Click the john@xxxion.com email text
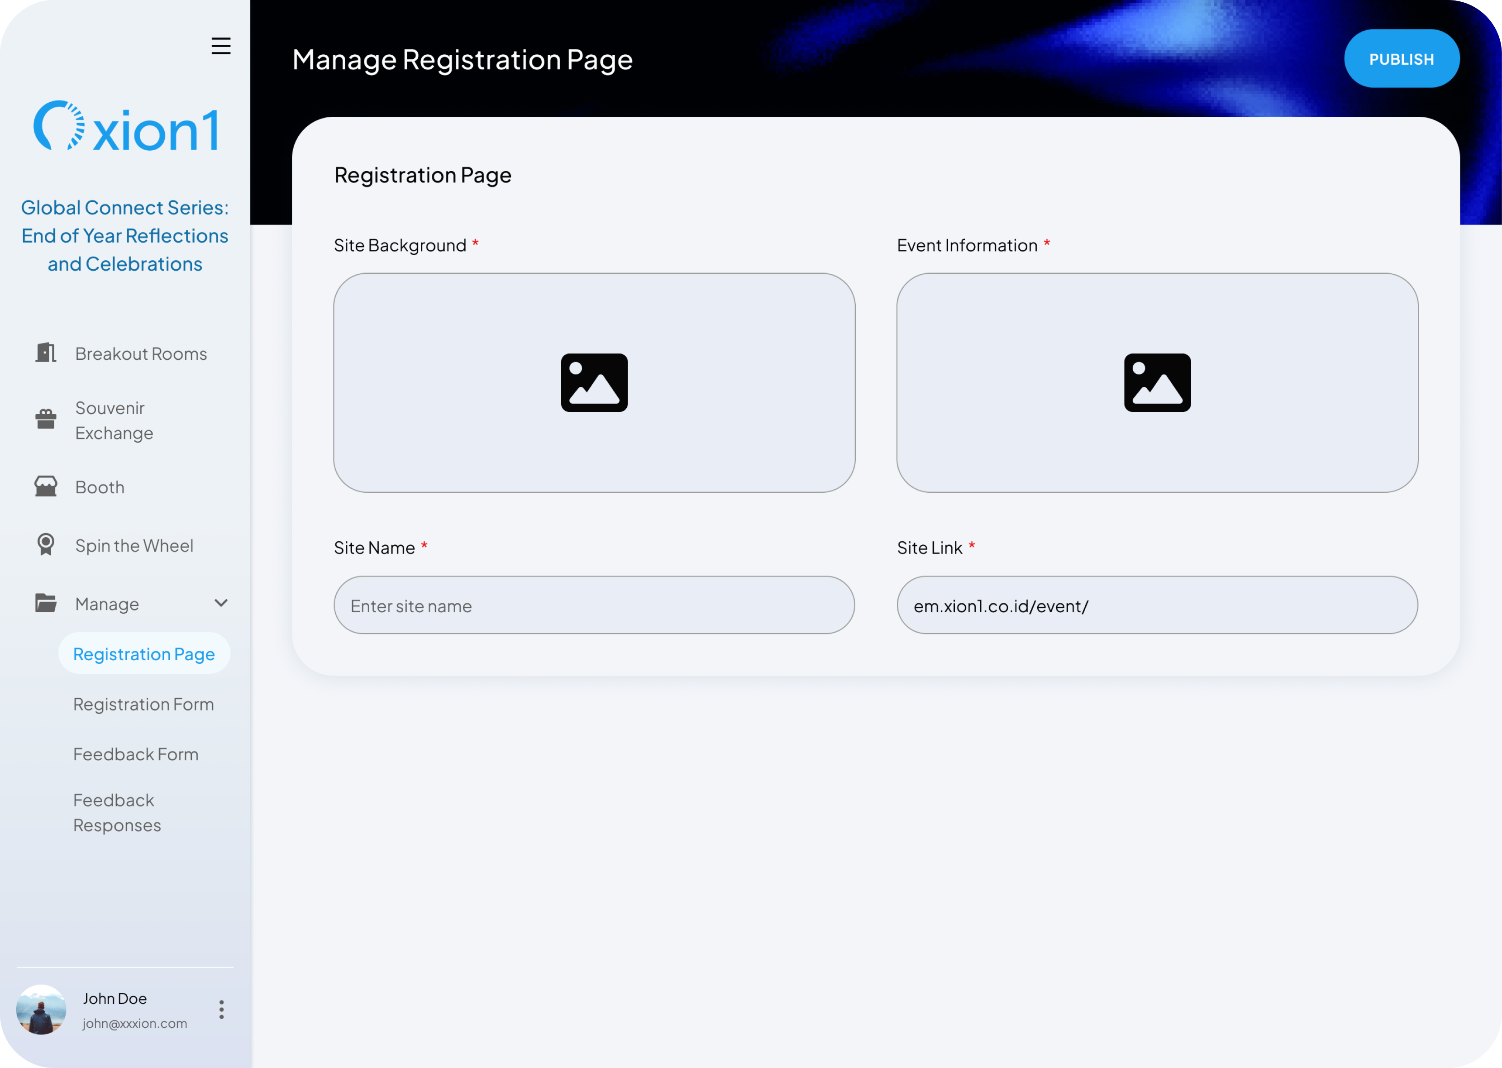Image resolution: width=1502 pixels, height=1068 pixels. point(135,1023)
